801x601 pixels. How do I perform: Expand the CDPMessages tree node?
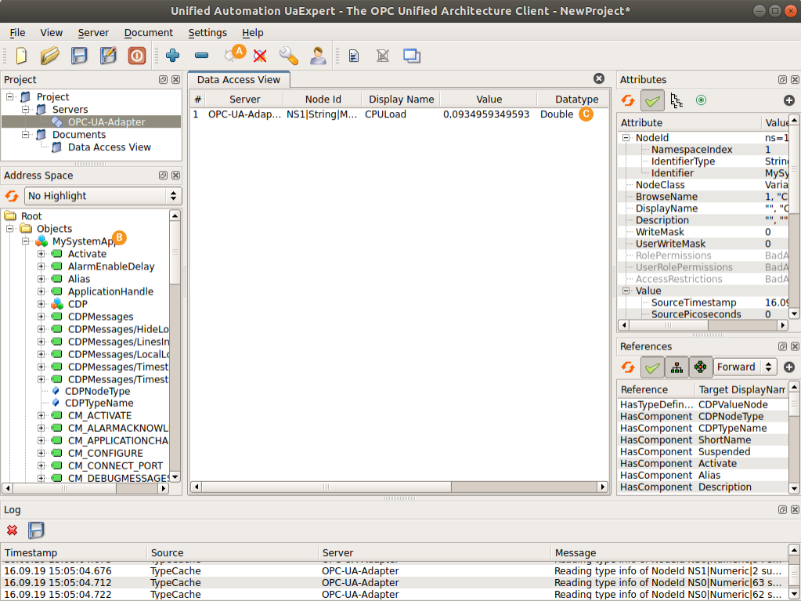41,317
